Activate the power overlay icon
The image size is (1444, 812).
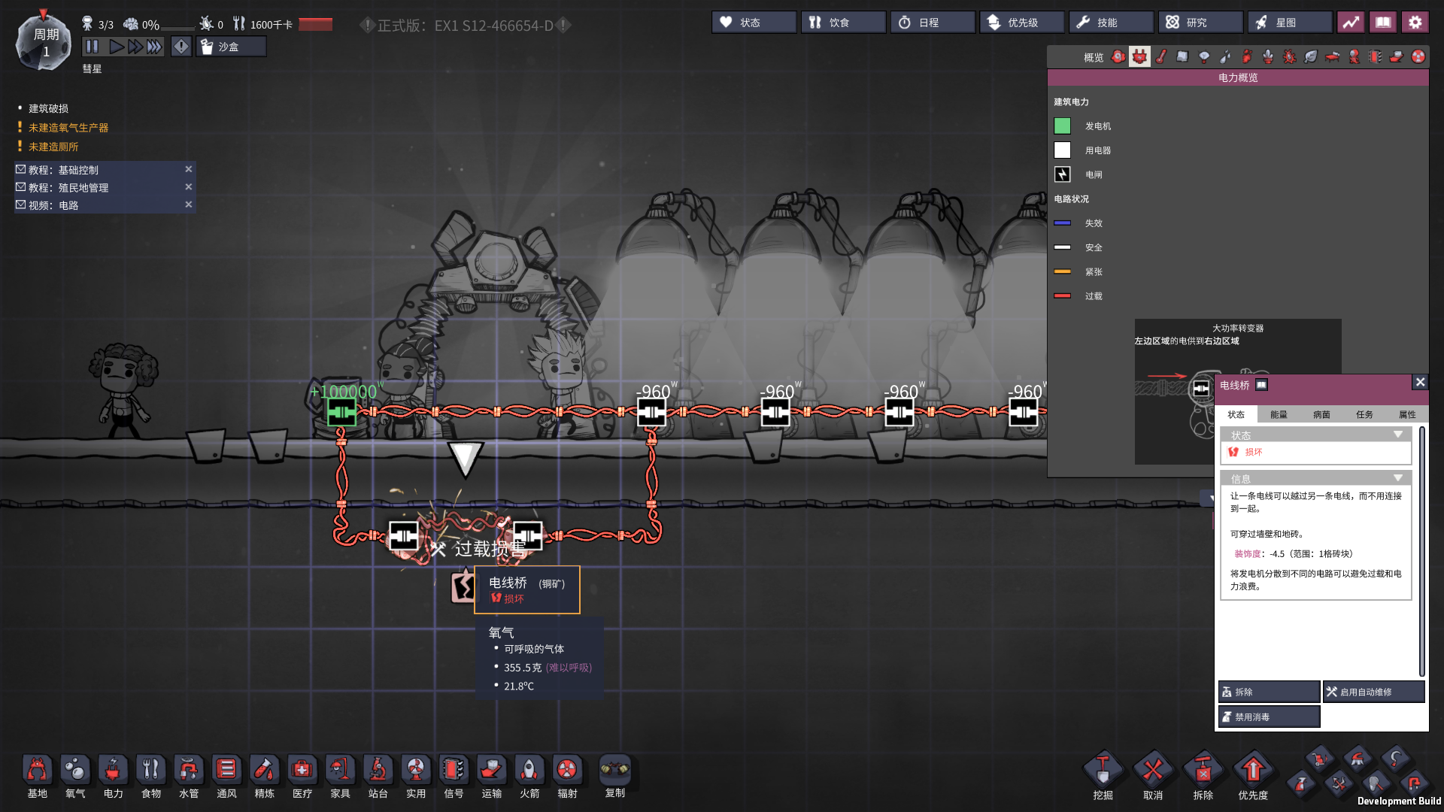pyautogui.click(x=1139, y=57)
